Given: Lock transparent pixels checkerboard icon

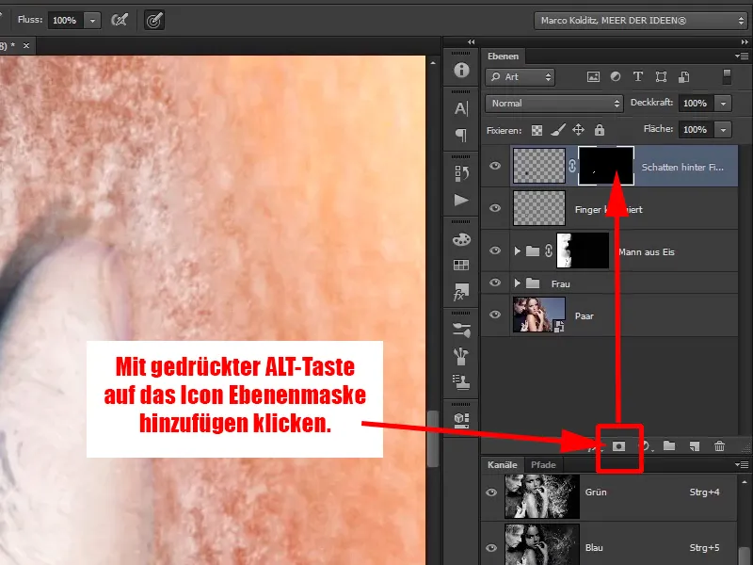Looking at the screenshot, I should (x=537, y=130).
